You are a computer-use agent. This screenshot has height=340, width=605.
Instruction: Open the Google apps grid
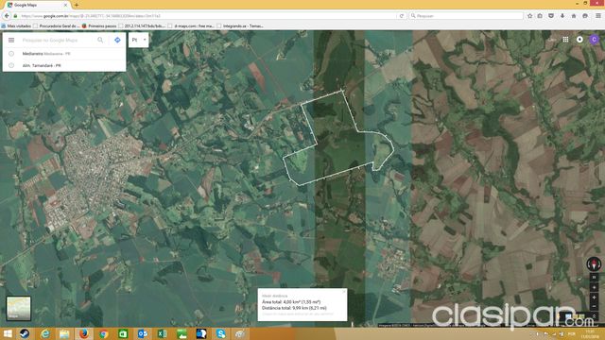tap(565, 40)
